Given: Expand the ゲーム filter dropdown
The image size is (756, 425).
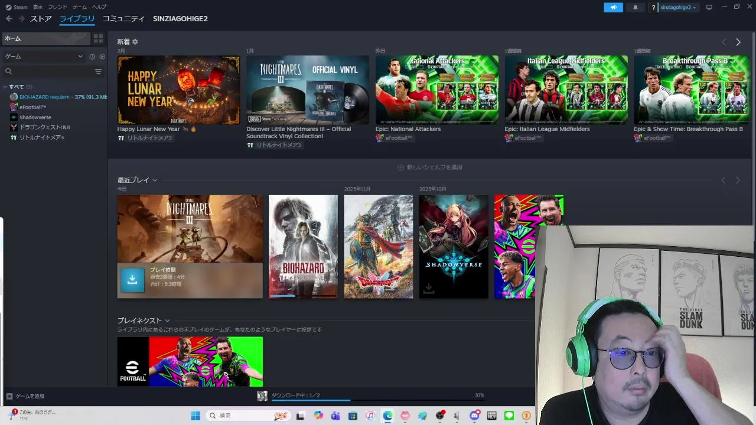Looking at the screenshot, I should 44,57.
